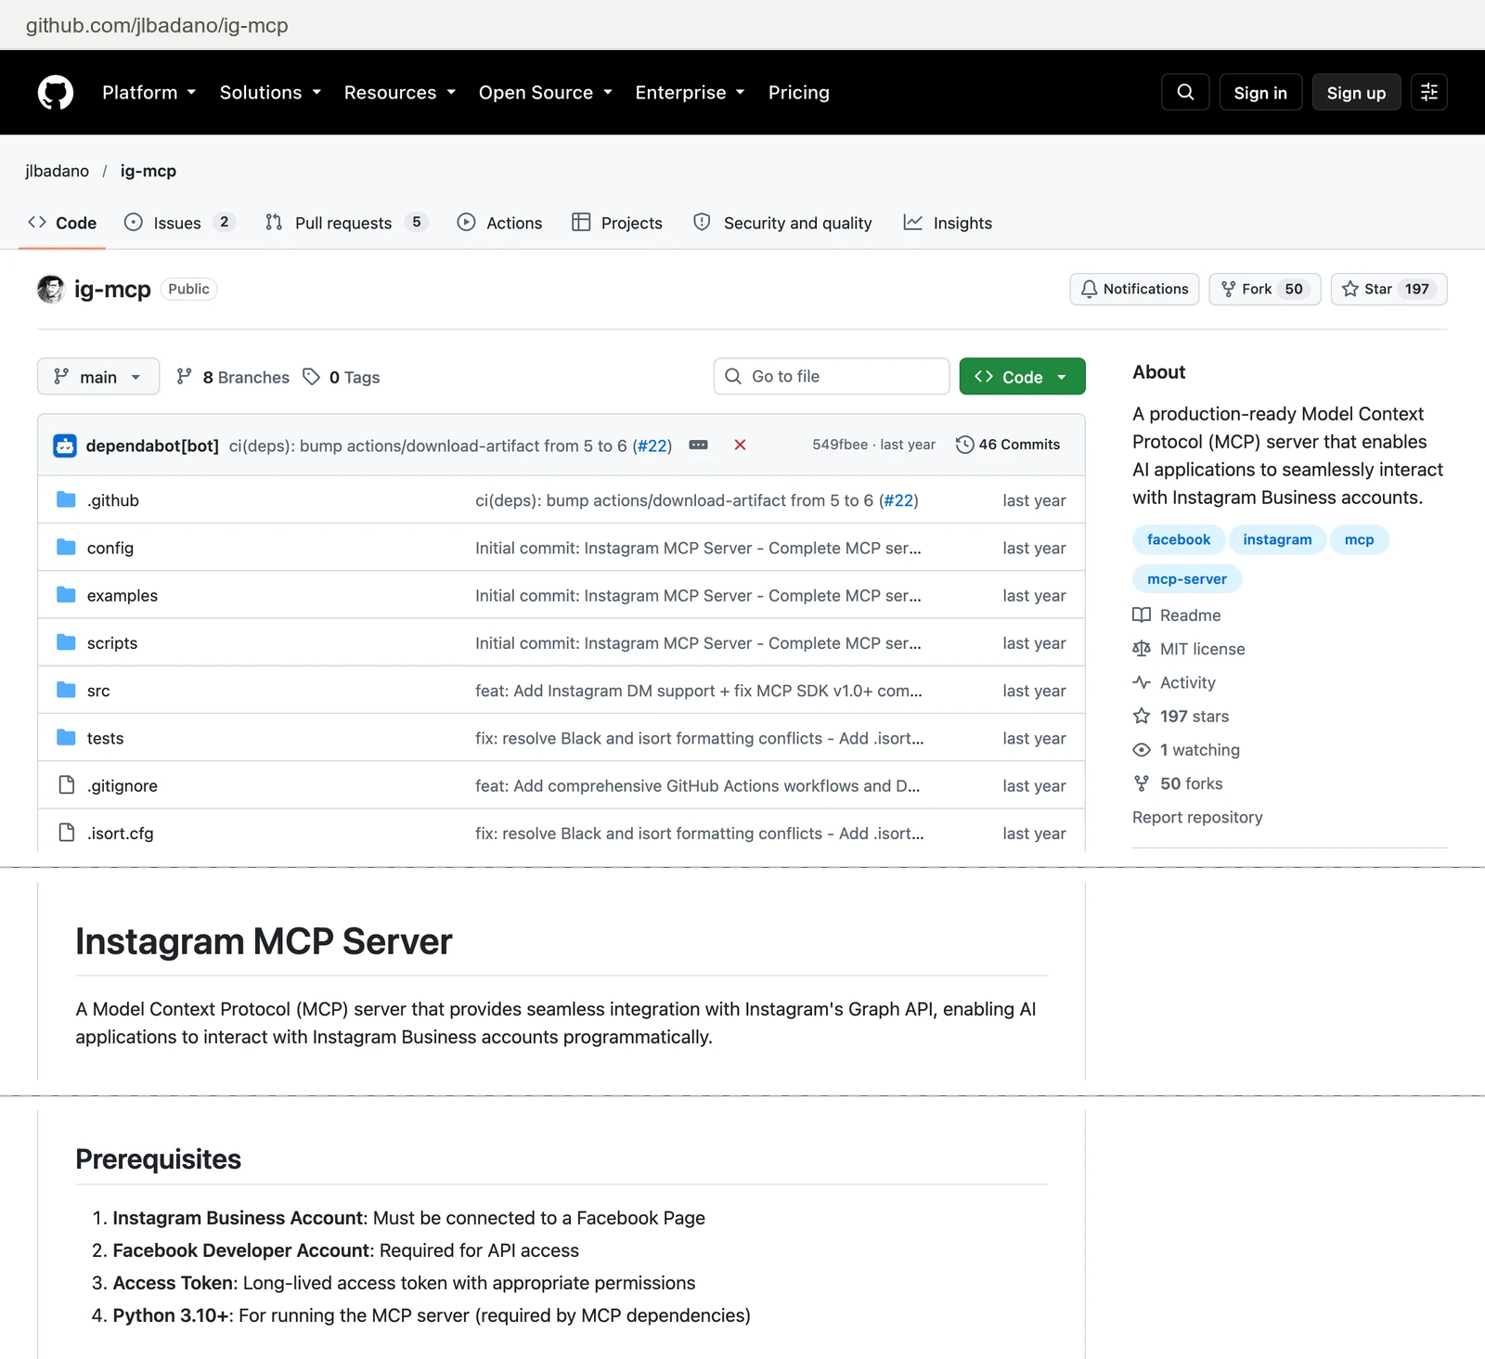Screen dimensions: 1485x1359
Task: Click the branches icon beside 8 Branches
Action: point(185,377)
